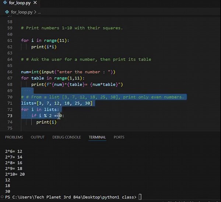The width and height of the screenshot is (221, 202).
Task: Switch to the DEBUG CONSOLE tab
Action: pyautogui.click(x=67, y=137)
